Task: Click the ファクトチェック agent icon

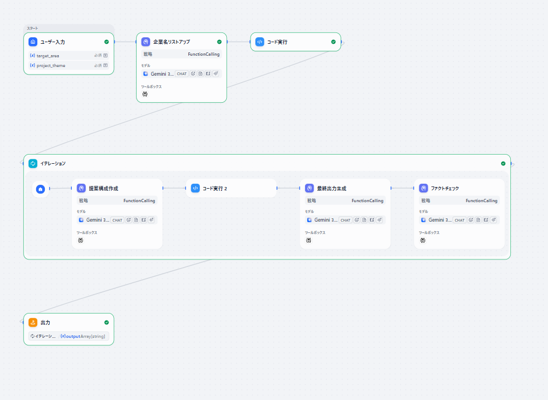Action: [424, 188]
